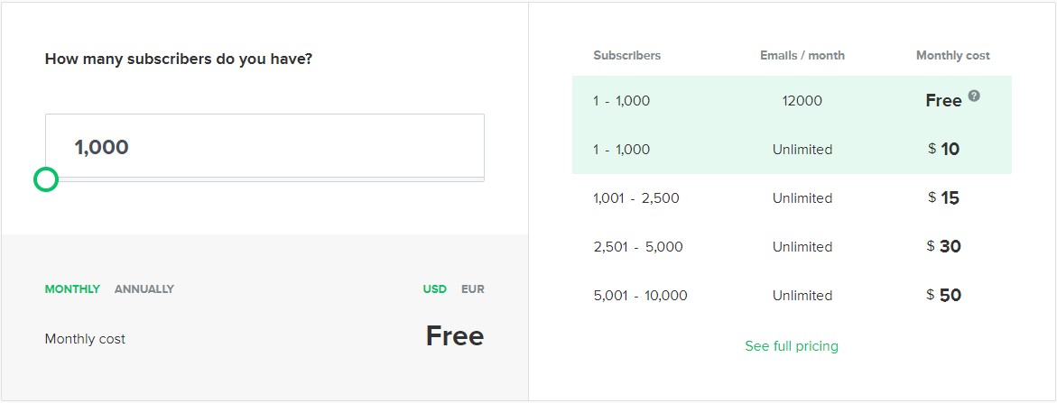Choose the 5,001 - 10,000 subscribers row
Viewport: 1057px width, 403px height.
pyautogui.click(x=792, y=296)
